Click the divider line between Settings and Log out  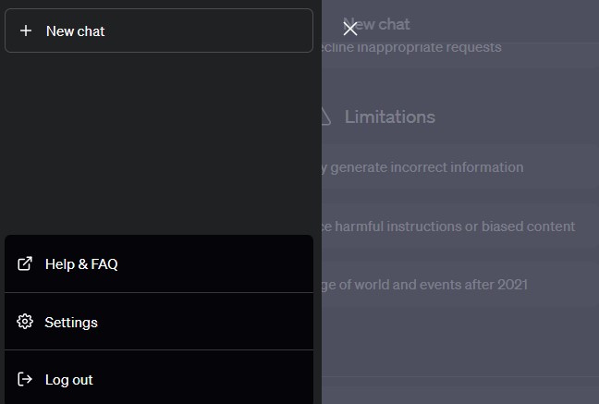pos(159,349)
